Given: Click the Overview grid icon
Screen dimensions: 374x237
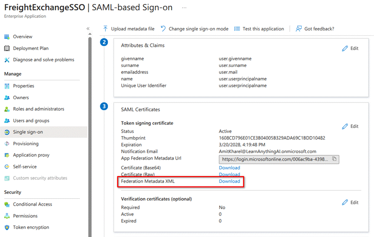Looking at the screenshot, I should point(7,37).
